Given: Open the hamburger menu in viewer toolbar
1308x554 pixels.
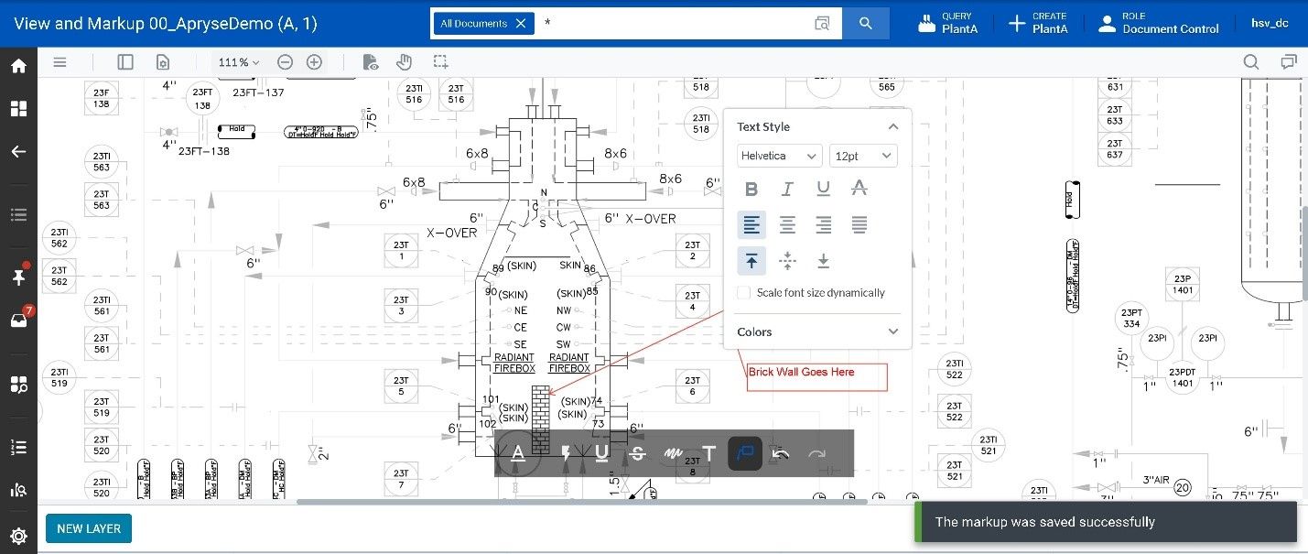Looking at the screenshot, I should point(60,62).
